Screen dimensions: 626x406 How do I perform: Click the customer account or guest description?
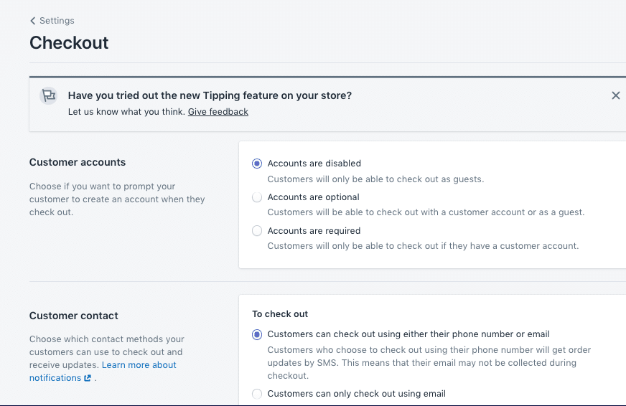(426, 212)
